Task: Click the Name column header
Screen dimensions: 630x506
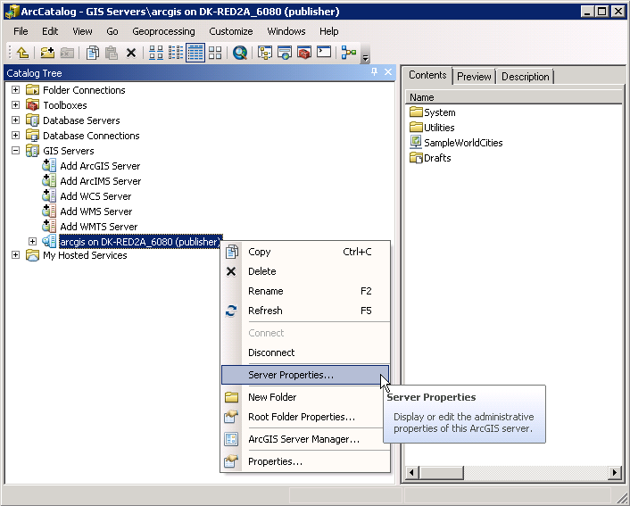Action: pyautogui.click(x=514, y=97)
